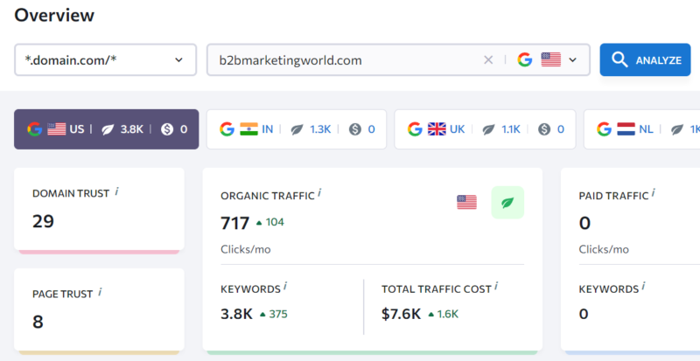Click the dollar icon in IN tab
The width and height of the screenshot is (700, 361).
click(355, 129)
